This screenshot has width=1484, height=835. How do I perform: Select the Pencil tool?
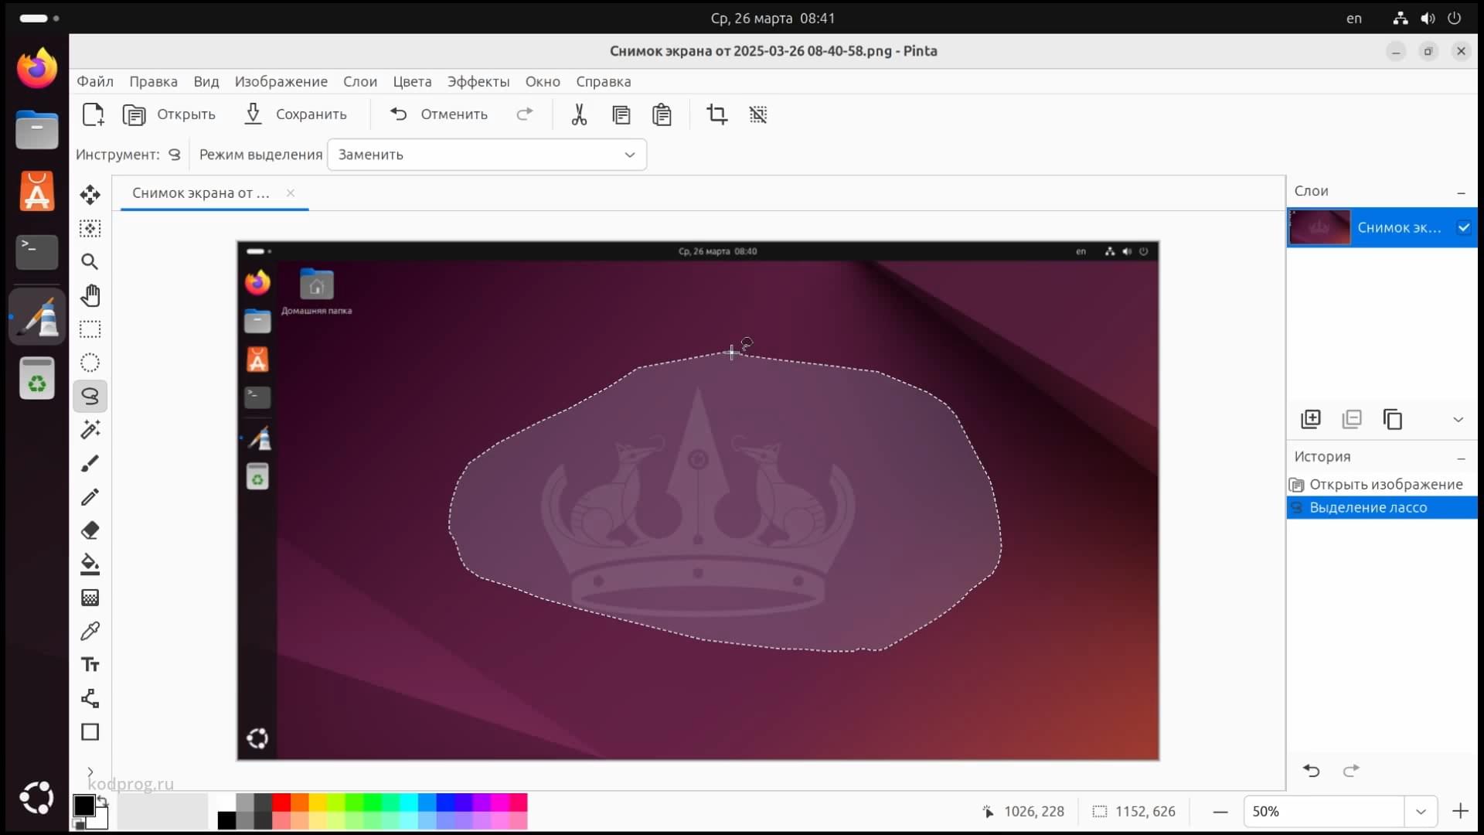point(90,497)
